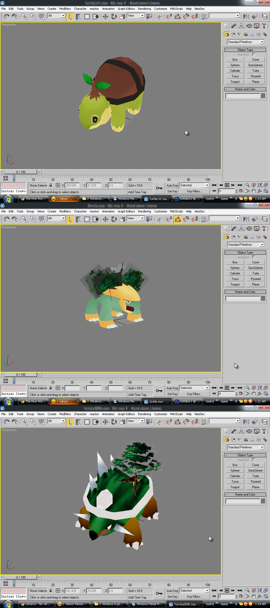The height and width of the screenshot is (608, 270).
Task: Select Cameras category icon in Torreta2005.max Create panel
Action: 246,440
